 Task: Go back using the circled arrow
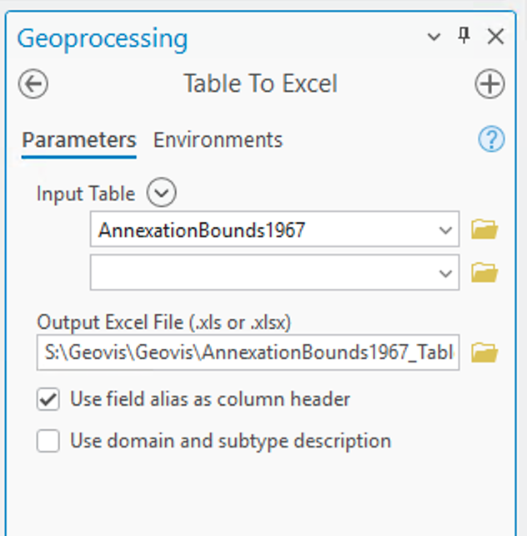[33, 84]
